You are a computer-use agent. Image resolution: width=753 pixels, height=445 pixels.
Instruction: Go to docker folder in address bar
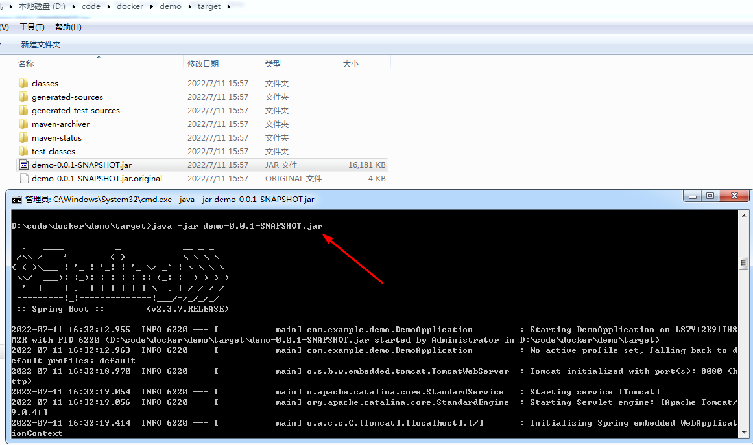pyautogui.click(x=130, y=6)
